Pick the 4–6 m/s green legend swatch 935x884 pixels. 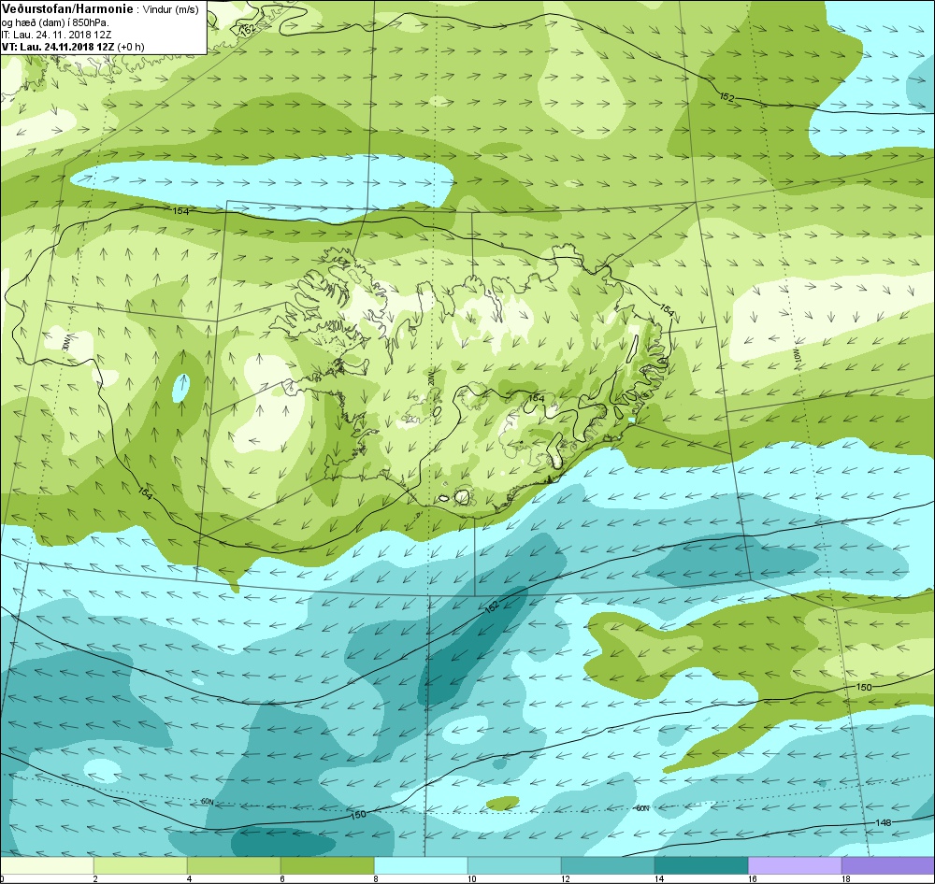point(234,865)
